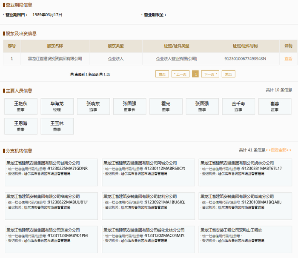Click the 主要人员信息 section heading
The height and width of the screenshot is (258, 298).
(19, 91)
